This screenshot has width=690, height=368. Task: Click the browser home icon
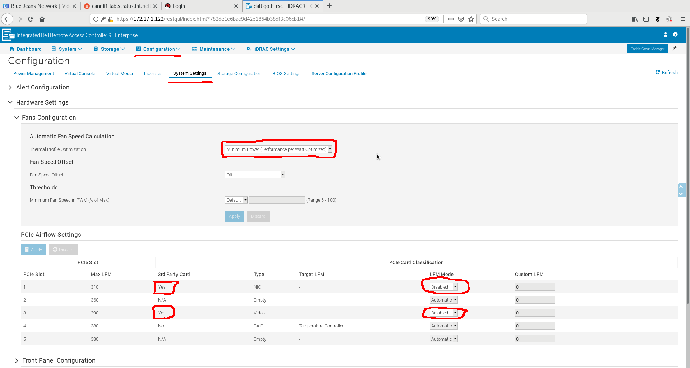pyautogui.click(x=42, y=19)
